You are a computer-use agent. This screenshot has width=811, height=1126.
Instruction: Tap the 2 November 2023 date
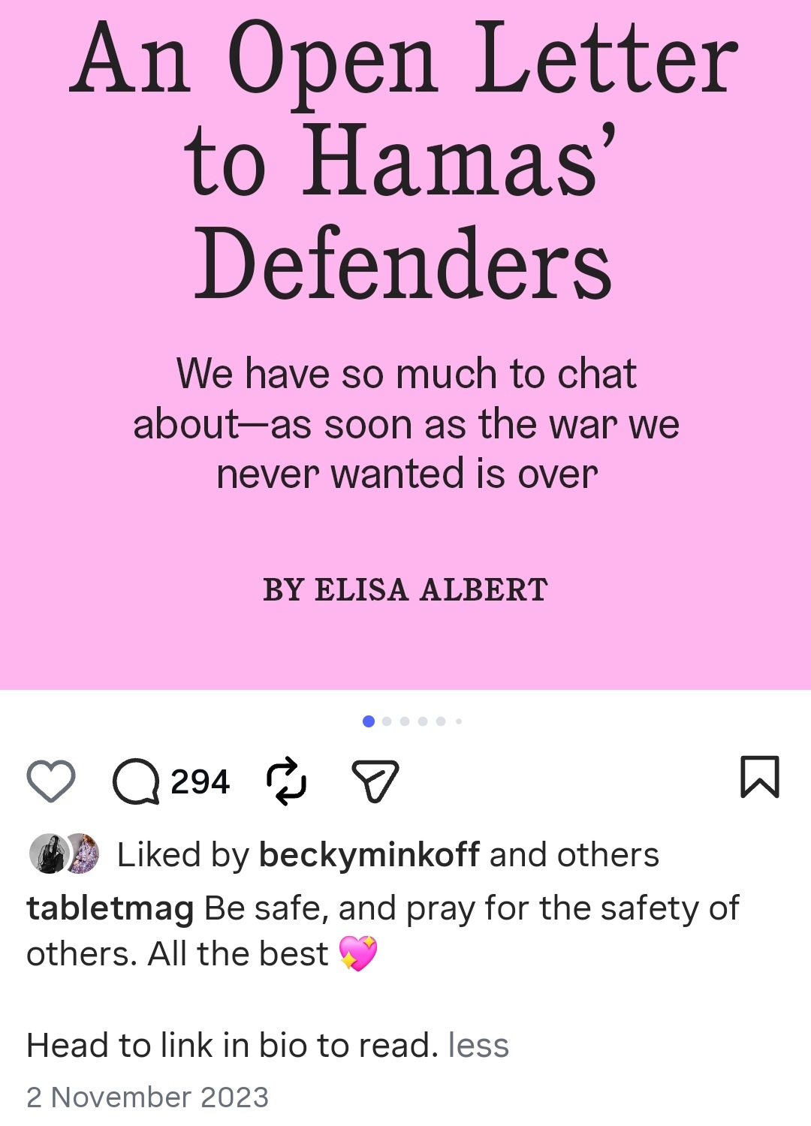147,1097
